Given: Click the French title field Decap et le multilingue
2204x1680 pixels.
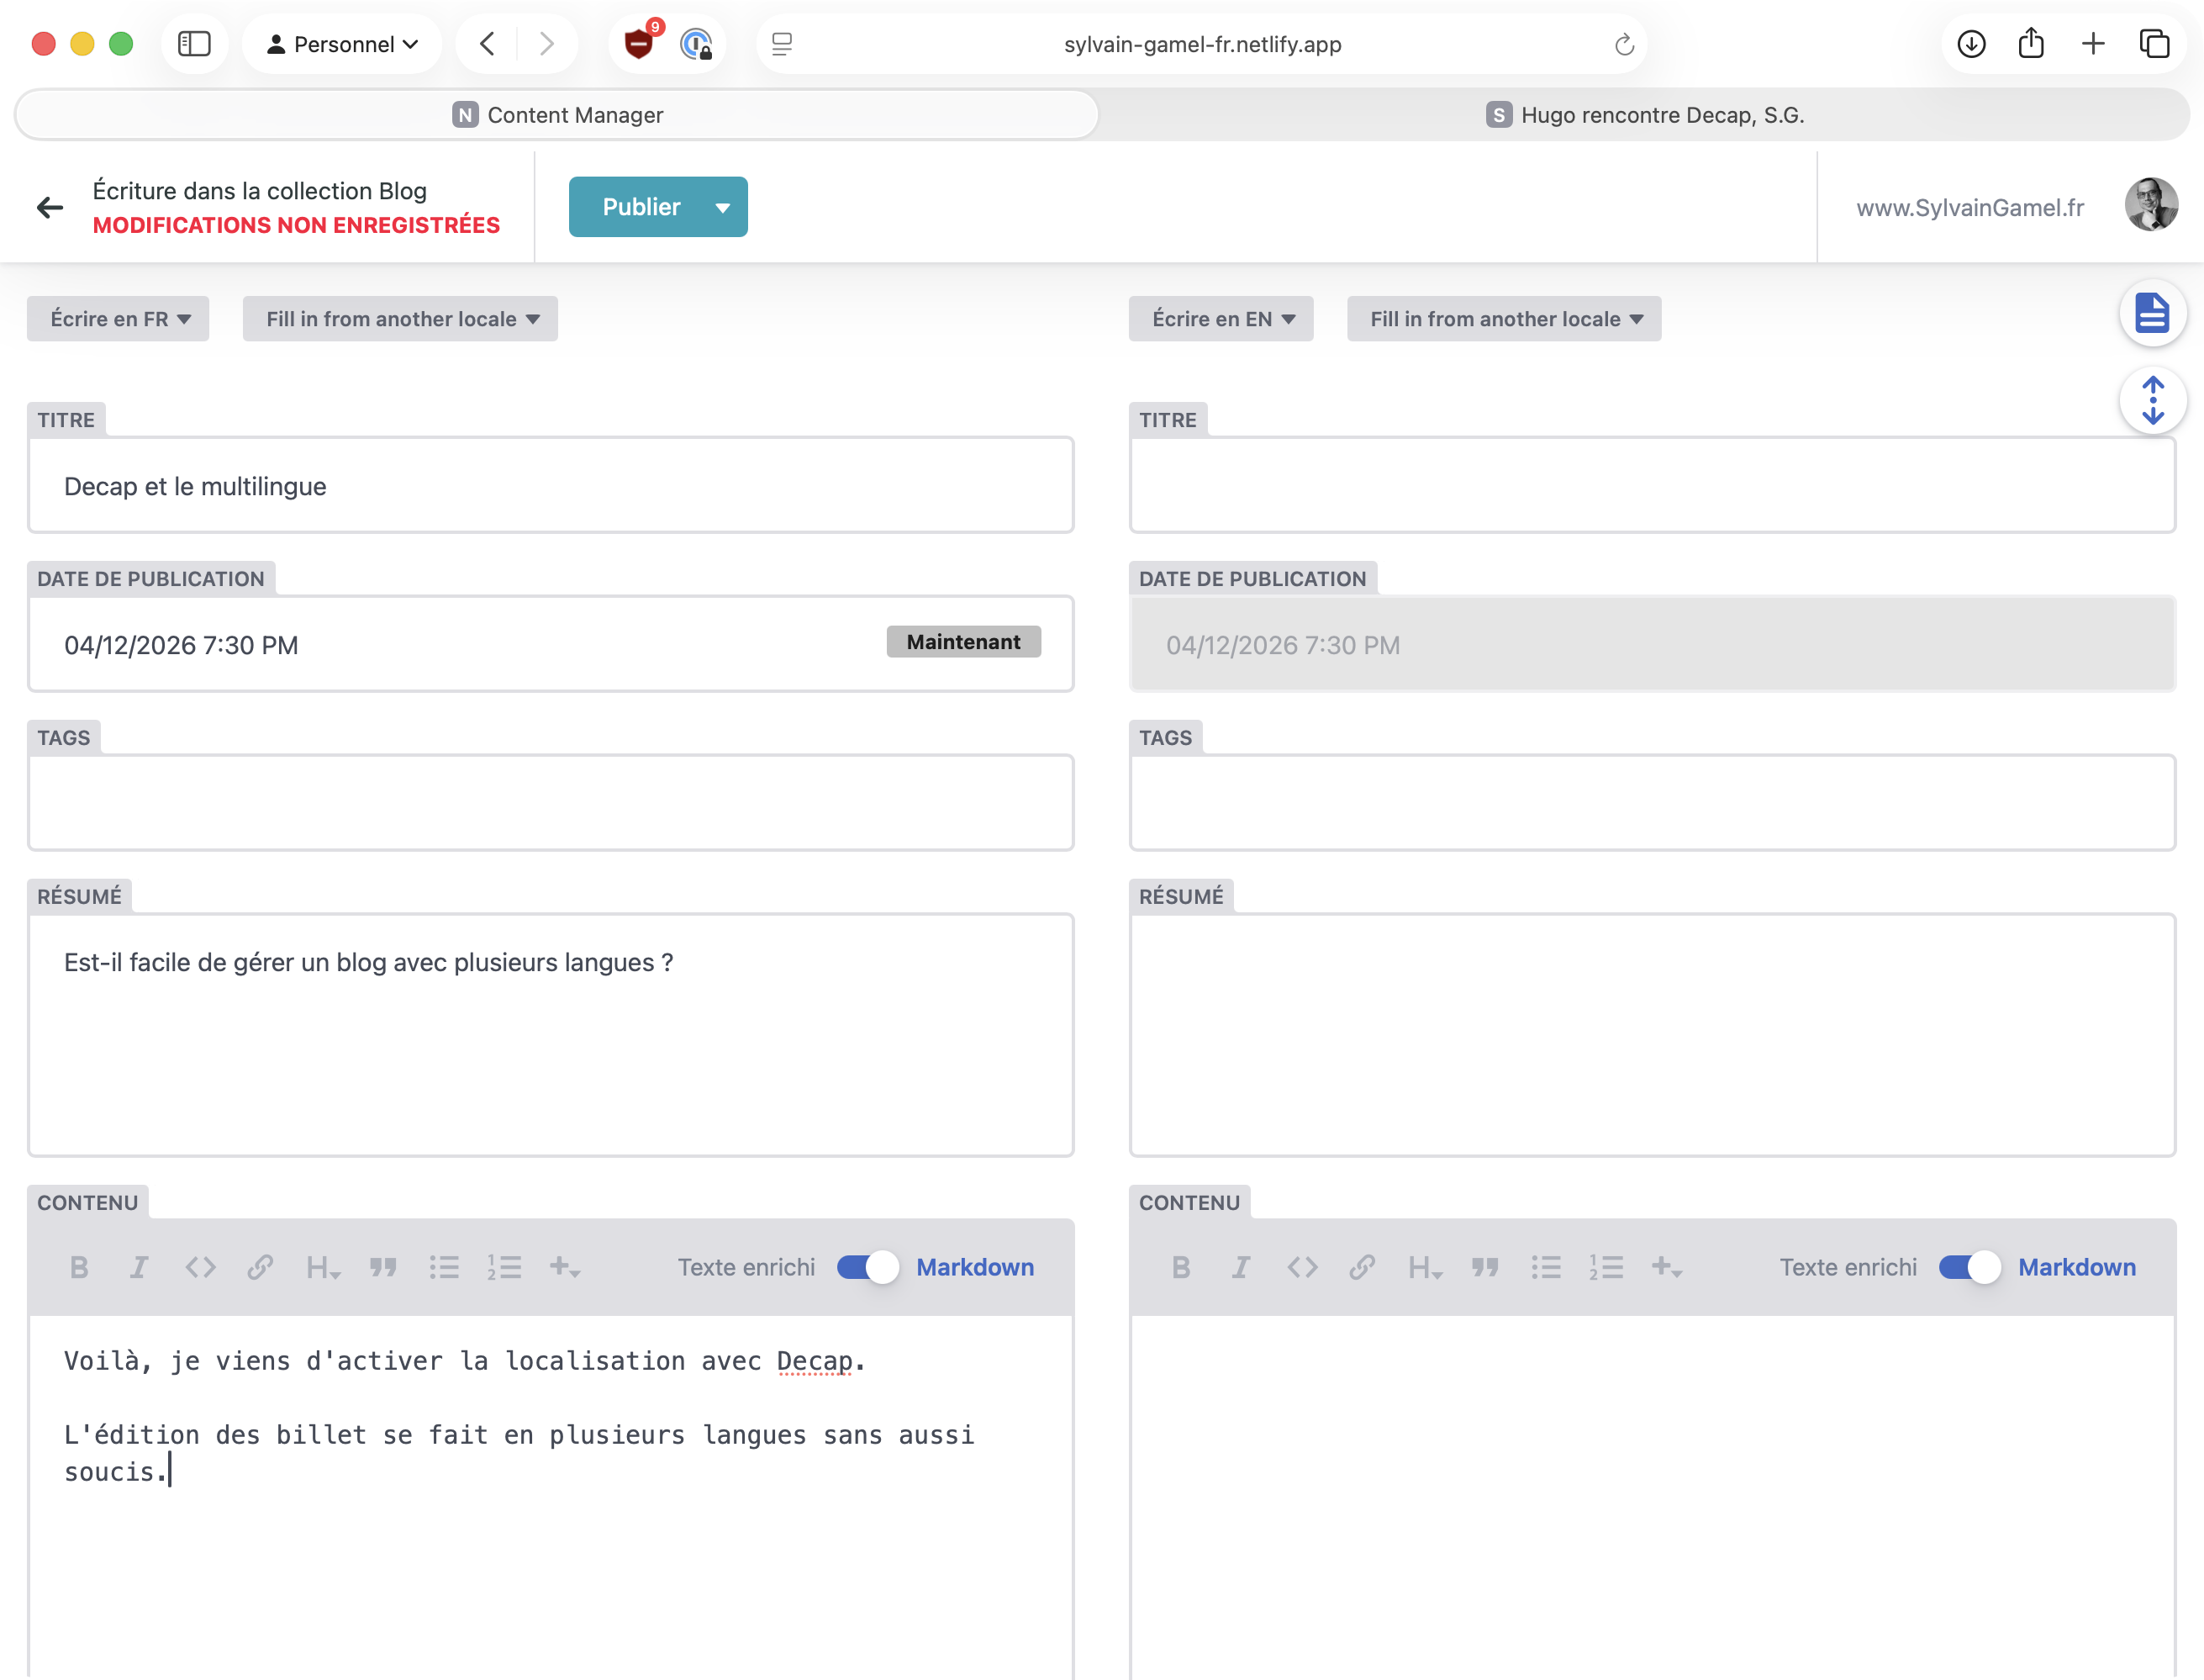Looking at the screenshot, I should pyautogui.click(x=550, y=485).
